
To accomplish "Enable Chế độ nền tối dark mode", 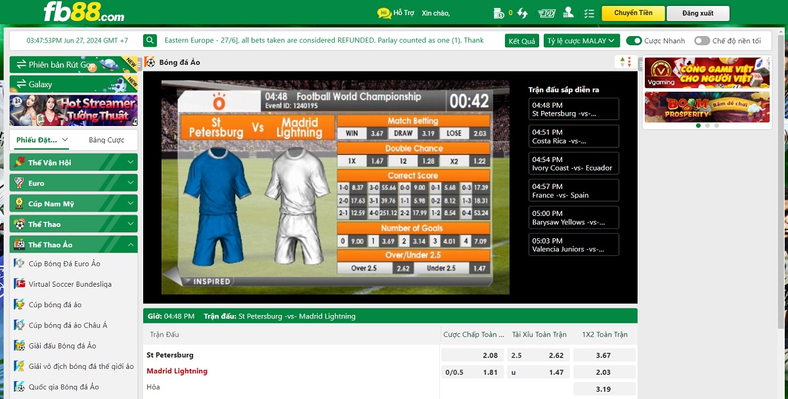I will click(x=702, y=41).
